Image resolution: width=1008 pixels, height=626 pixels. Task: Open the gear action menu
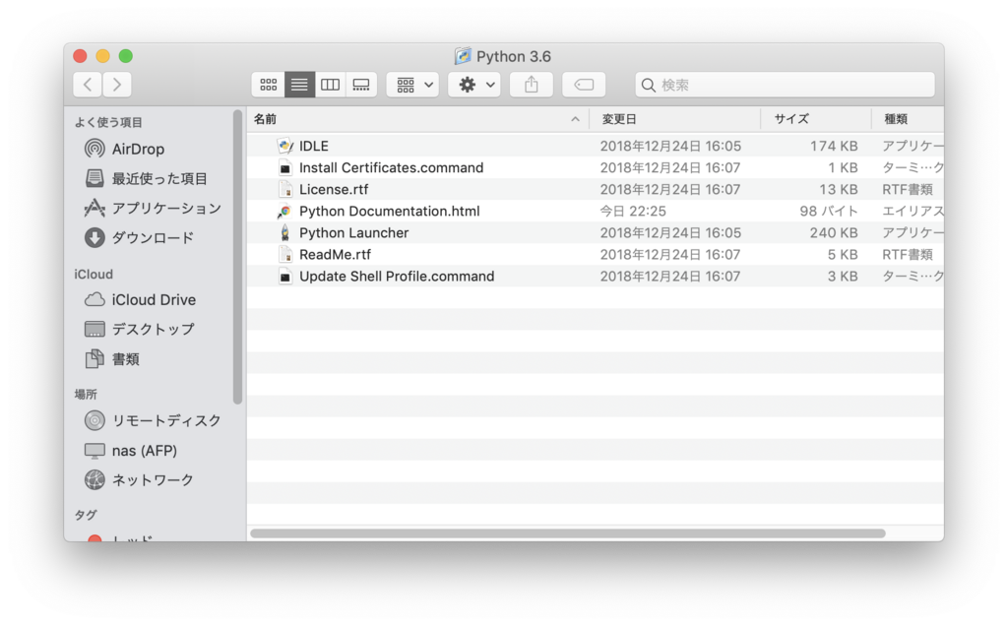pyautogui.click(x=474, y=85)
